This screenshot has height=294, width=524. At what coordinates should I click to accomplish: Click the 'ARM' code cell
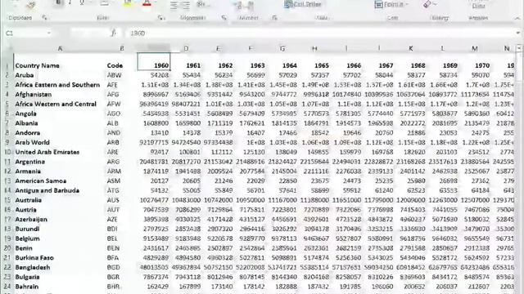114,171
